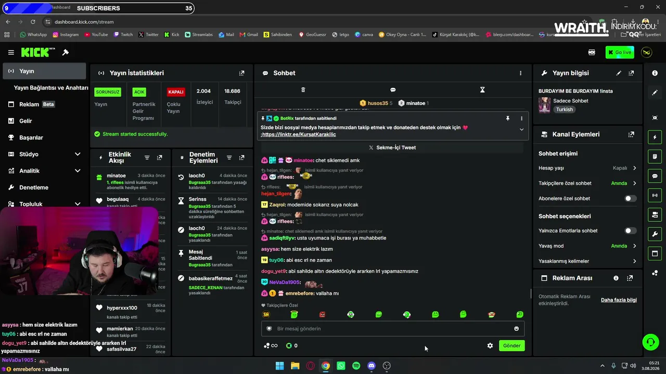
Task: Pop out the Denetim Eylemleri panel
Action: [241, 158]
